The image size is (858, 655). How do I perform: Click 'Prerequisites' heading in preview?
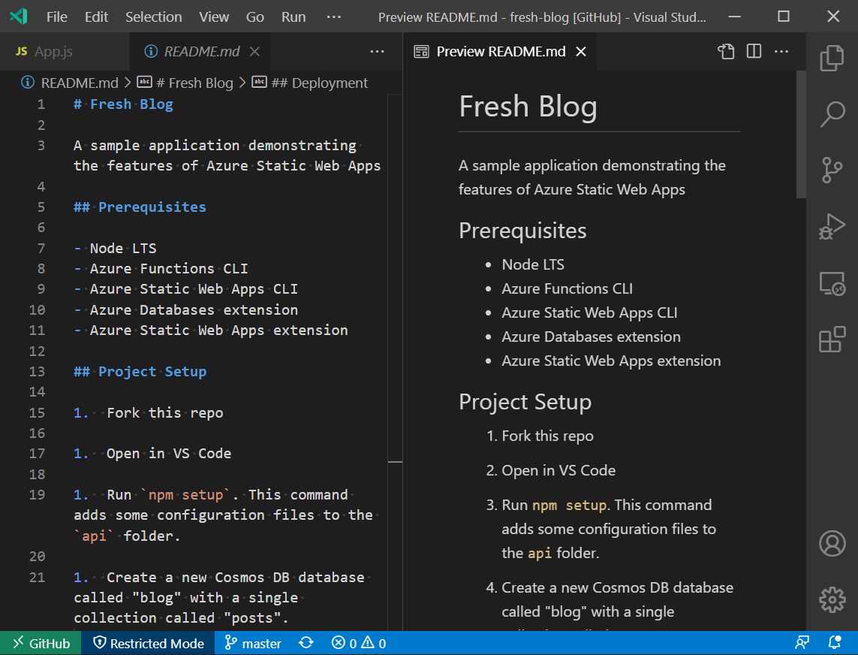[522, 231]
